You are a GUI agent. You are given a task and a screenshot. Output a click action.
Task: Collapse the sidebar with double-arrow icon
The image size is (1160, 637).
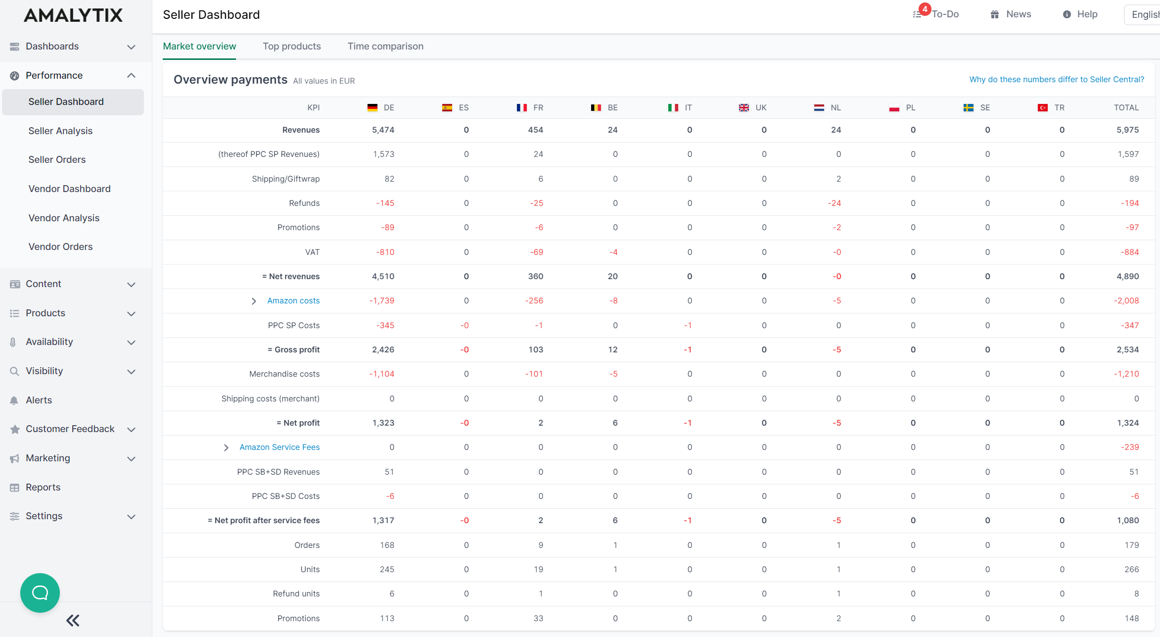73,621
